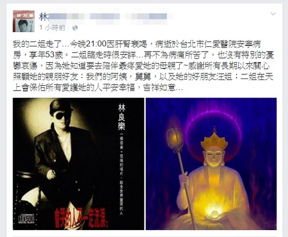Click the globe public privacy icon
Screen dimensions: 288x237
75,28
